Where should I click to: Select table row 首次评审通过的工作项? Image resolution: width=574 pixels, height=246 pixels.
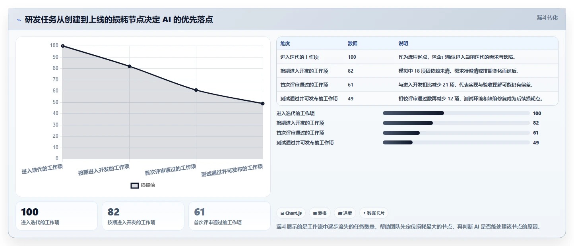coord(417,85)
